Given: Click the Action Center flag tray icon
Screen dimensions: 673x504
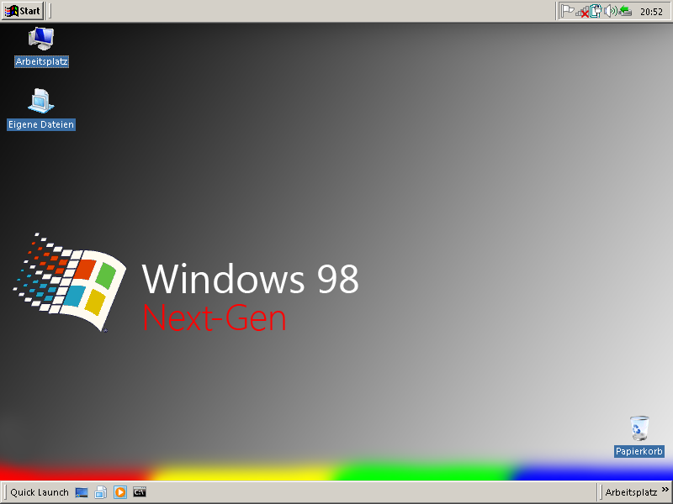Looking at the screenshot, I should (568, 11).
